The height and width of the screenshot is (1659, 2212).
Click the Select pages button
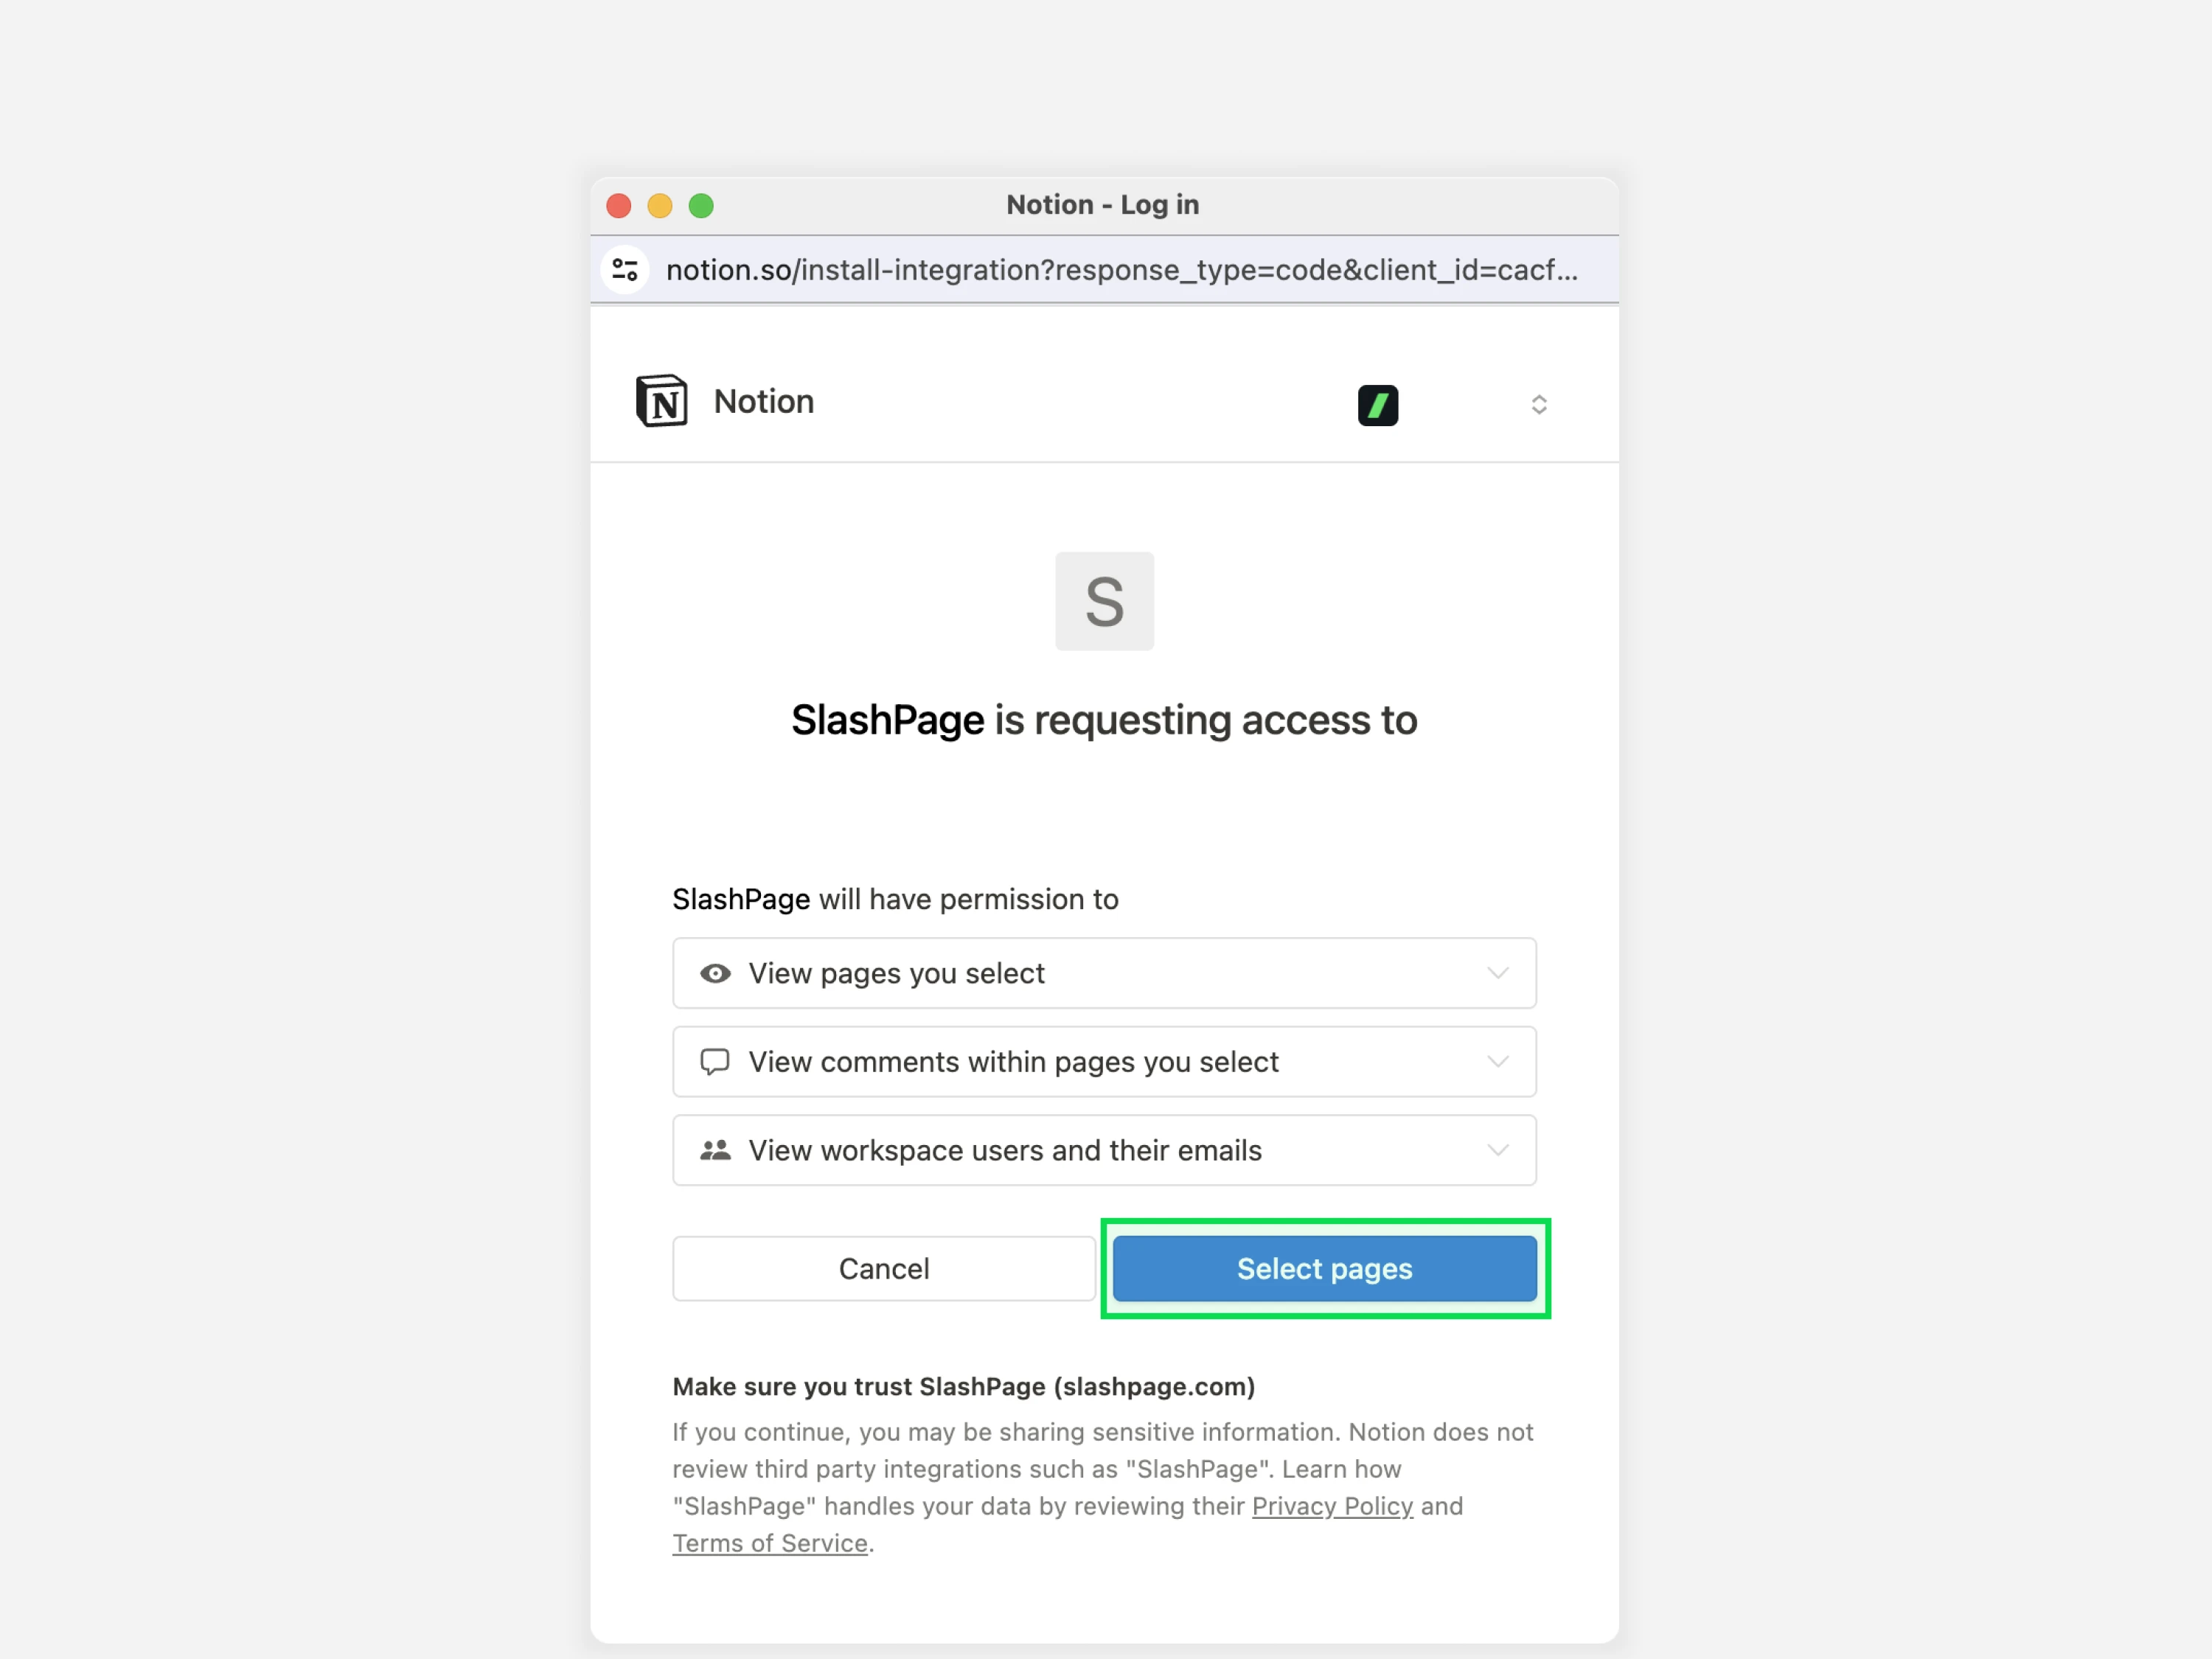pyautogui.click(x=1324, y=1268)
